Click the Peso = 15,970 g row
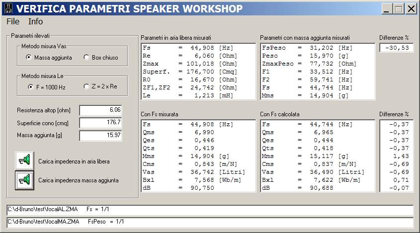 (318, 56)
